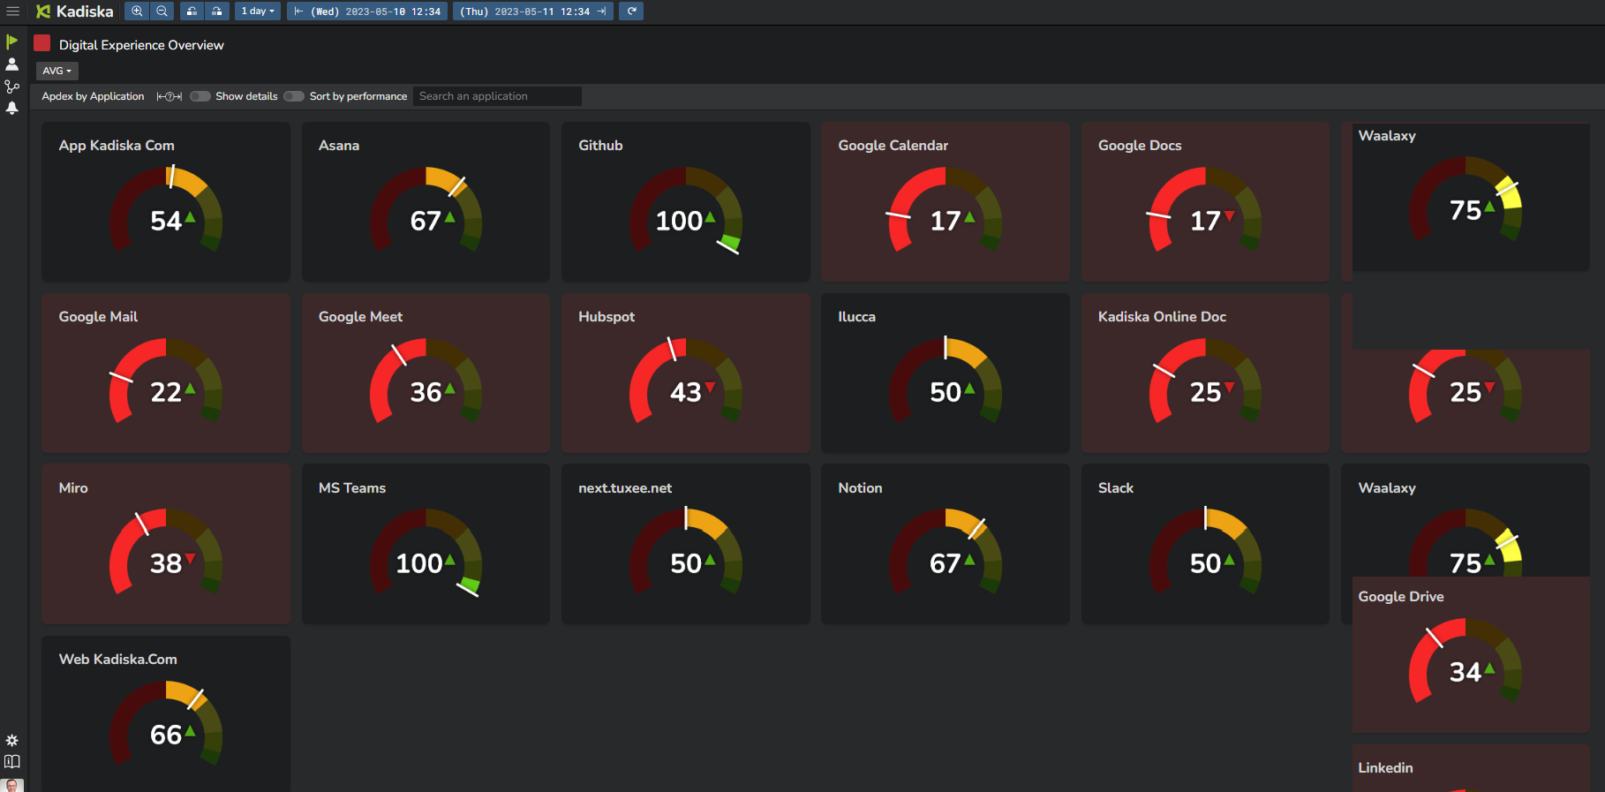Click the red trend arrow on Hubspot

(x=710, y=388)
